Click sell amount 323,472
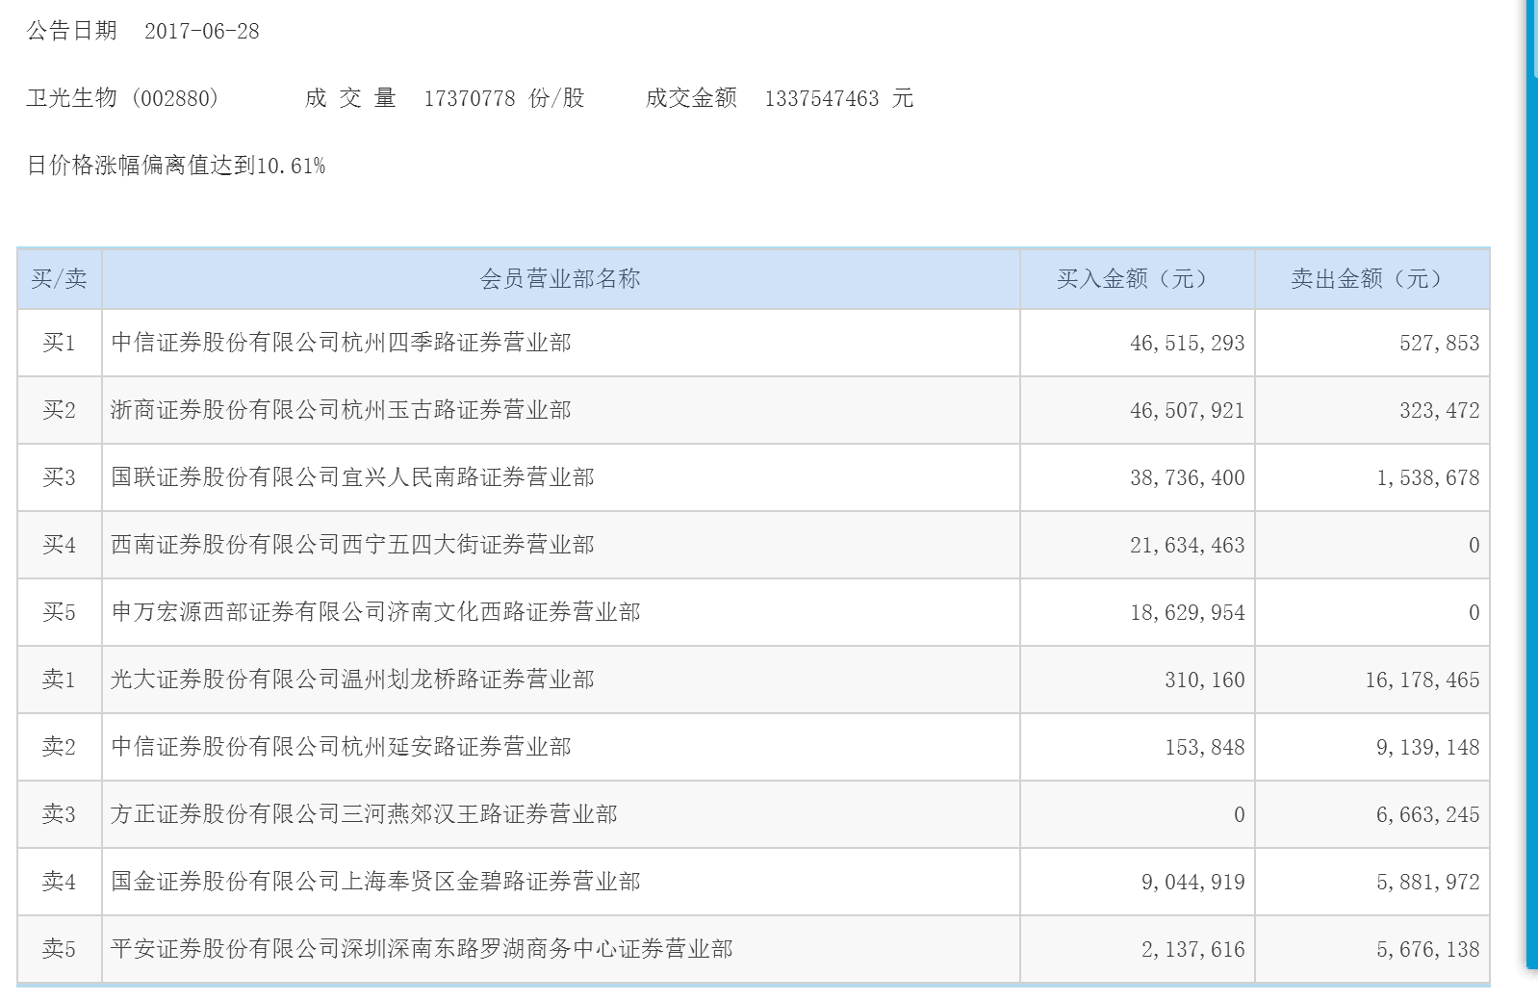 [1440, 411]
